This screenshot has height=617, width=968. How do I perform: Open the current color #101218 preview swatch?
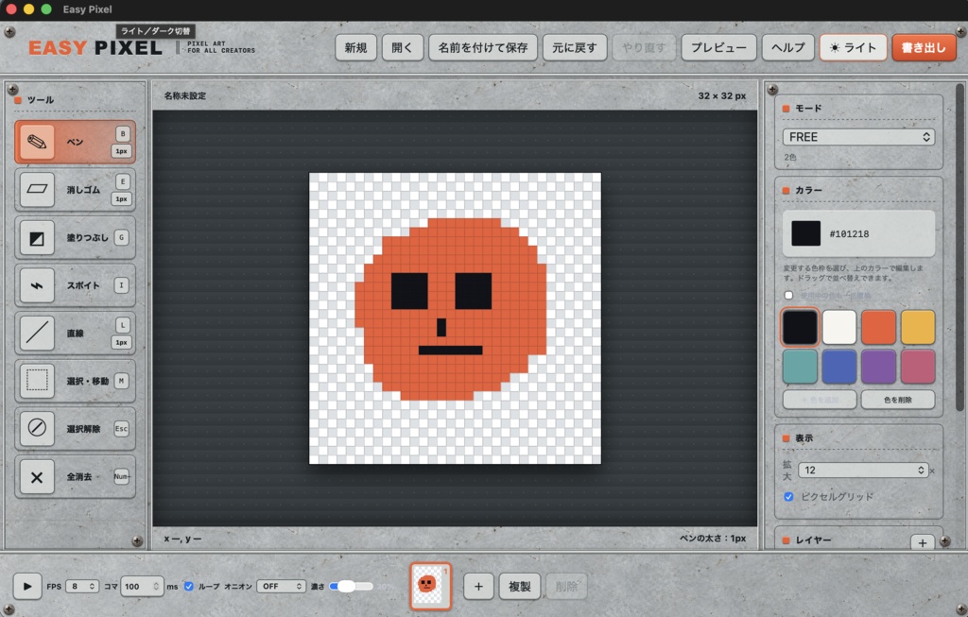tap(806, 233)
